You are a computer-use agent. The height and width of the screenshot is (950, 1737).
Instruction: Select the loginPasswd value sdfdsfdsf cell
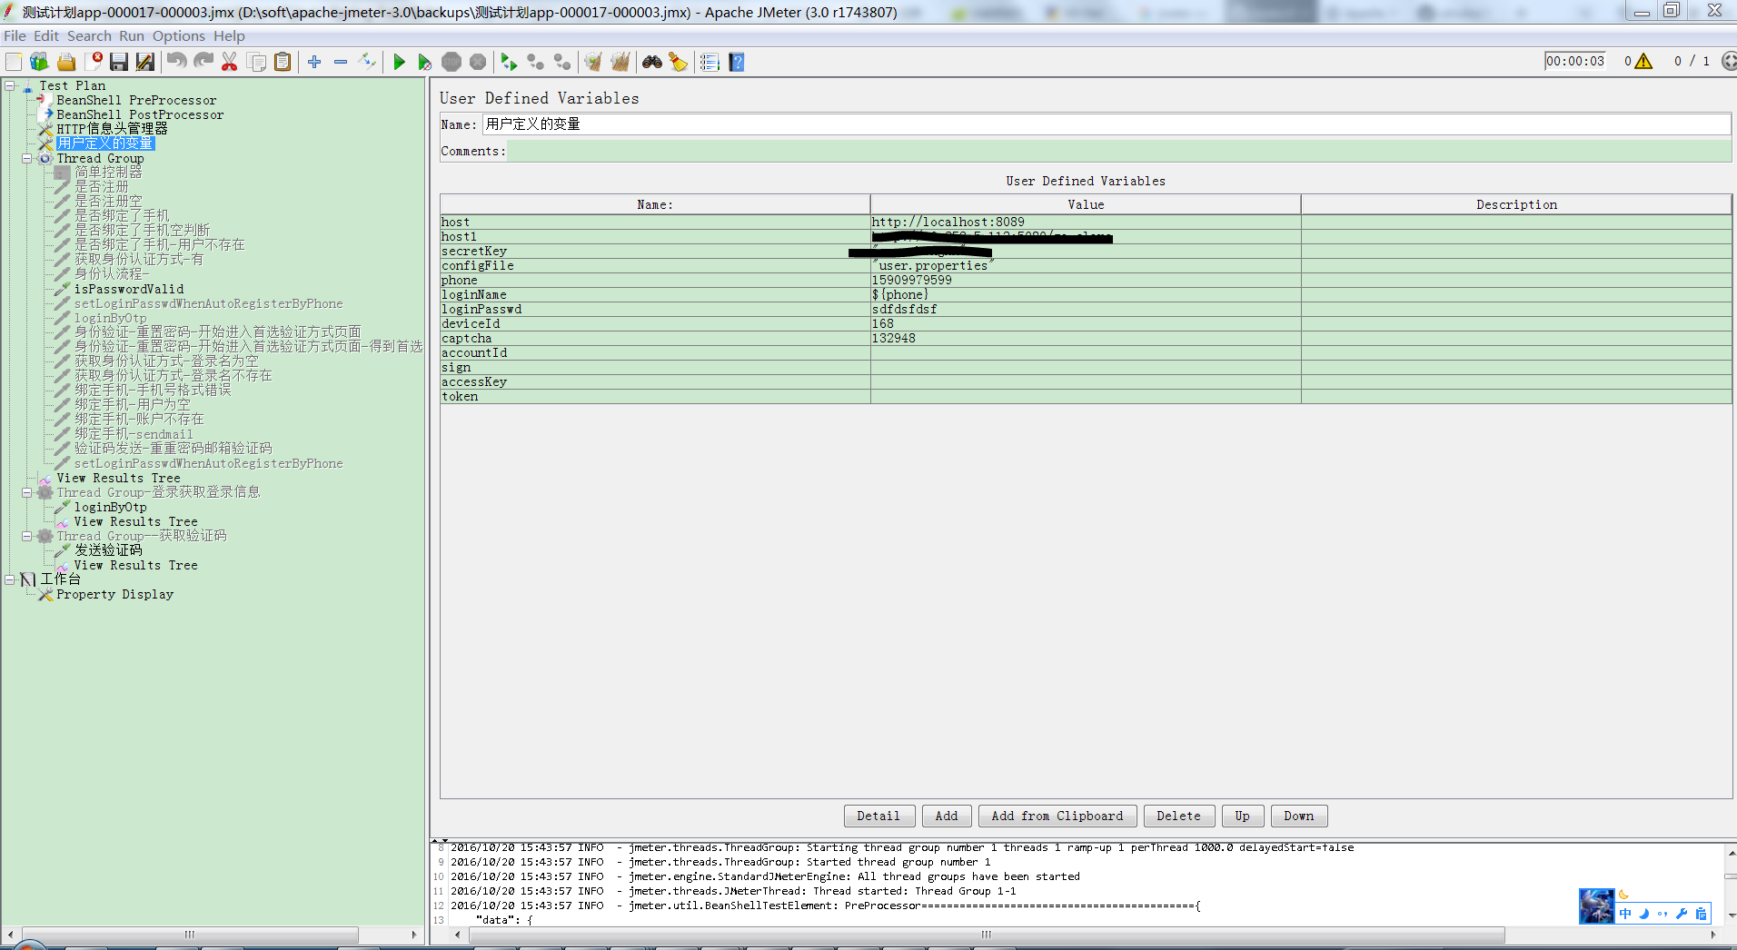point(1085,309)
